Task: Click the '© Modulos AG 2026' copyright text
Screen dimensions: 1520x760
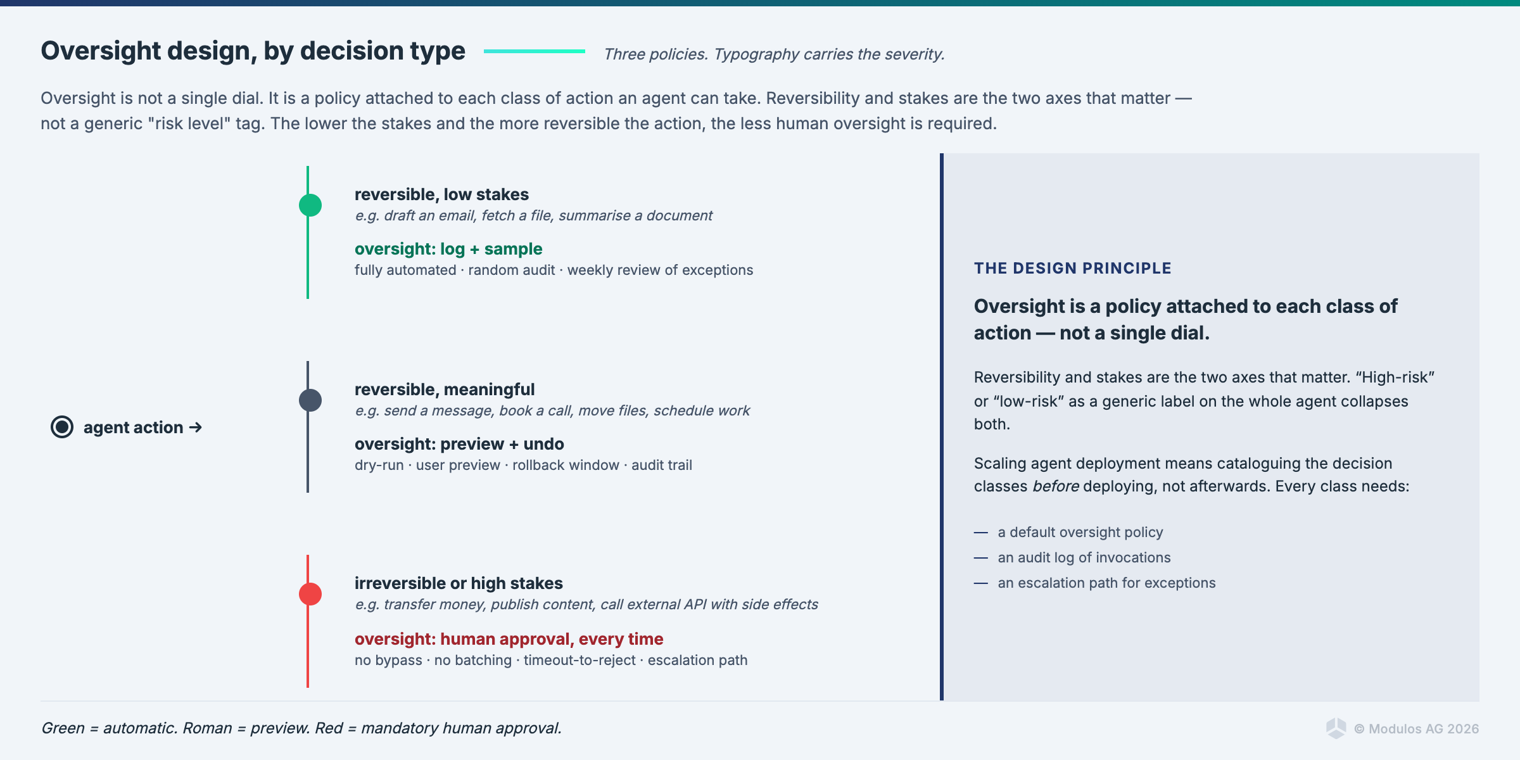Action: [1417, 729]
